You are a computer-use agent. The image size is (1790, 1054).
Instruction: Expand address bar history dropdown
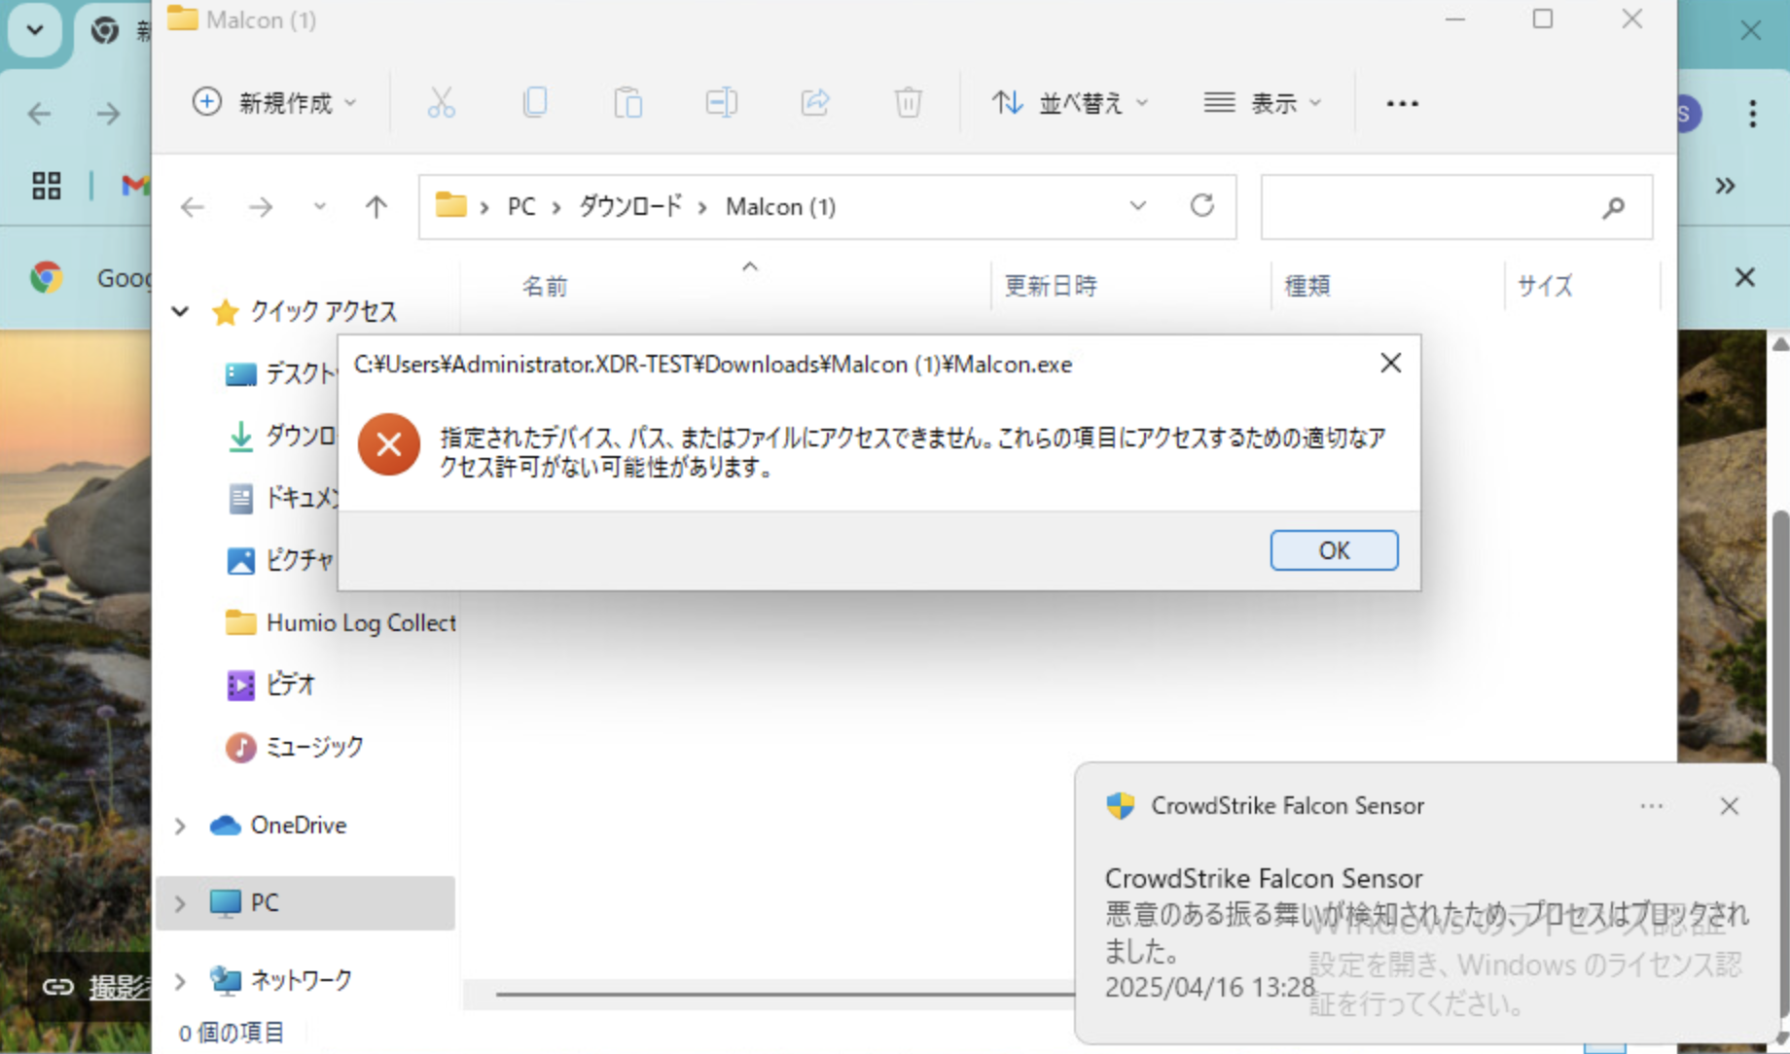point(1137,206)
